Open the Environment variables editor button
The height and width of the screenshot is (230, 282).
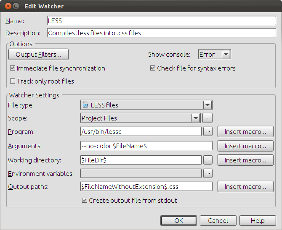click(x=208, y=173)
